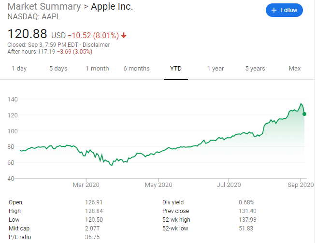Show the 1 month chart
316x243 pixels.
pos(97,69)
